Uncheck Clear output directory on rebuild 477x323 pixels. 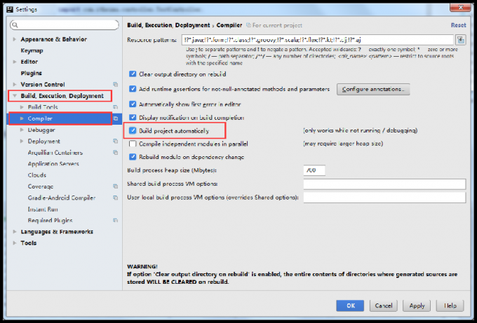133,74
